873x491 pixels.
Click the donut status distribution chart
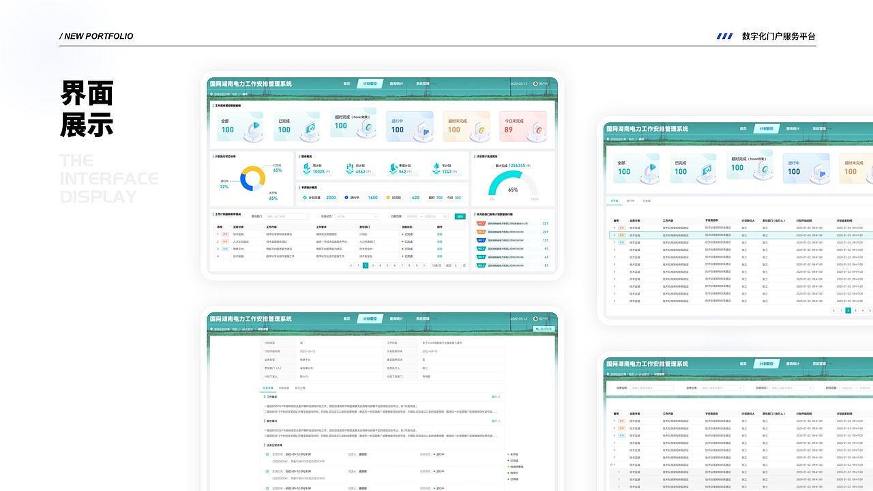[x=252, y=179]
